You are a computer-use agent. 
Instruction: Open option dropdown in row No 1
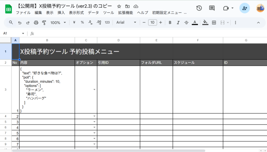pyautogui.click(x=94, y=90)
